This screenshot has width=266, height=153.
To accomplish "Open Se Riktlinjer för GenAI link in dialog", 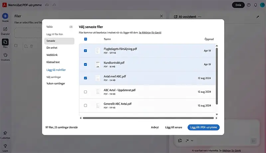I will pyautogui.click(x=150, y=33).
